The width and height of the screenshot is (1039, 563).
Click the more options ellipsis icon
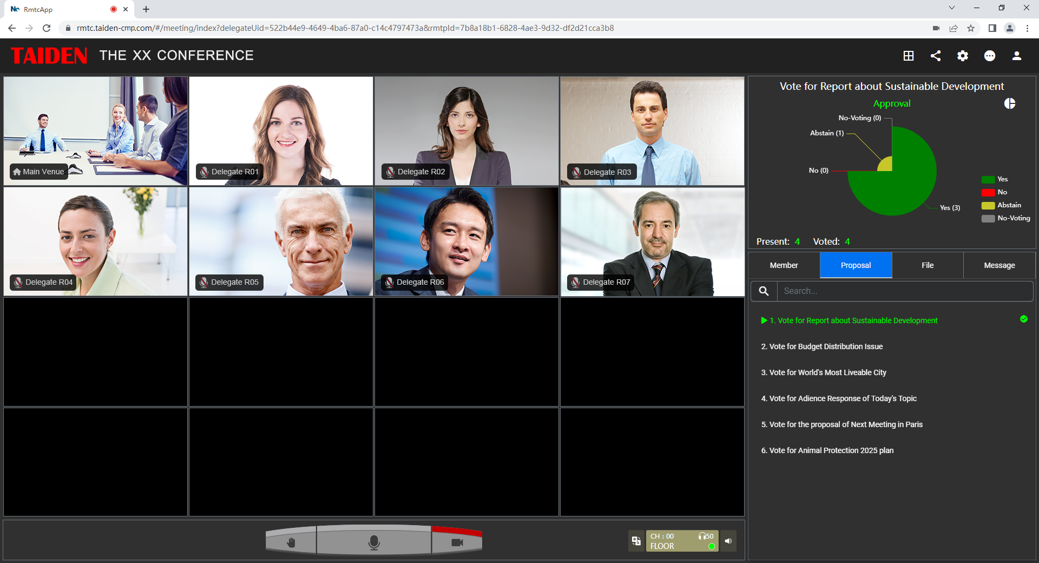tap(990, 56)
